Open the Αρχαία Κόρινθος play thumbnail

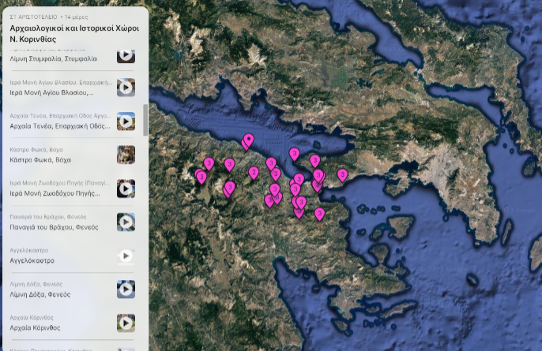[x=126, y=323]
